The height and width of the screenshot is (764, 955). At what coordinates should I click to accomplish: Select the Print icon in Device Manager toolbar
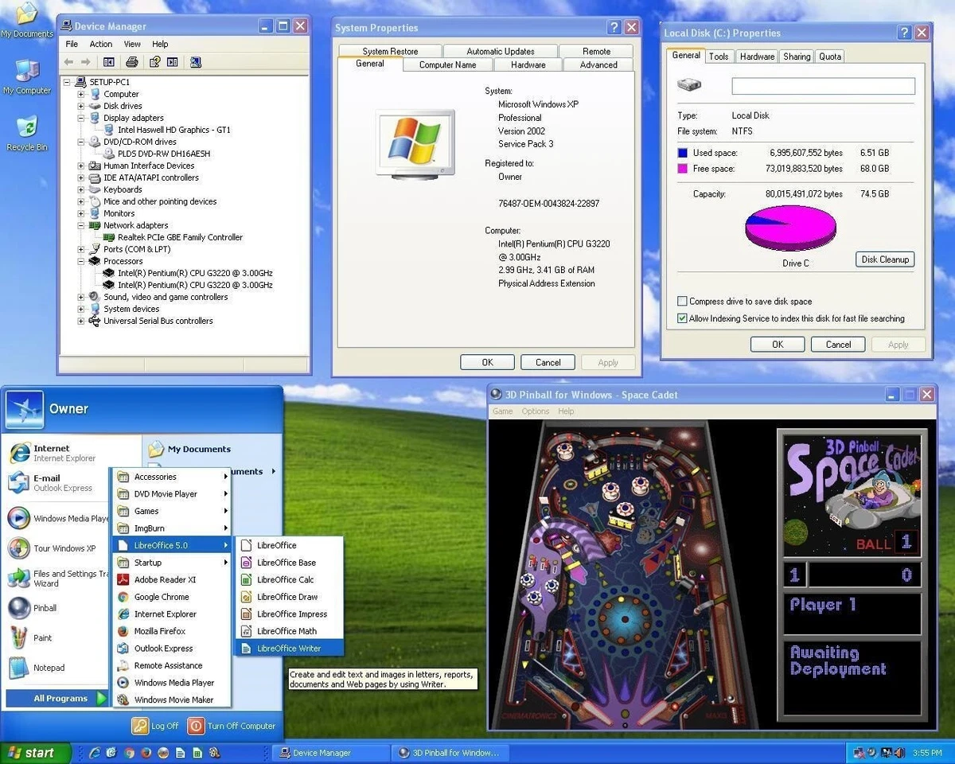(x=132, y=61)
